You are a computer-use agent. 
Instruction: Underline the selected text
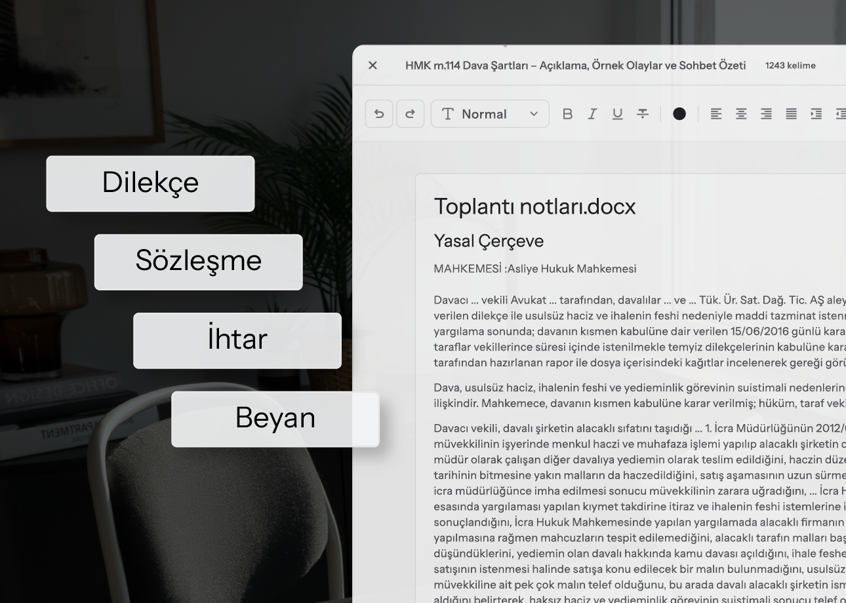click(x=617, y=114)
